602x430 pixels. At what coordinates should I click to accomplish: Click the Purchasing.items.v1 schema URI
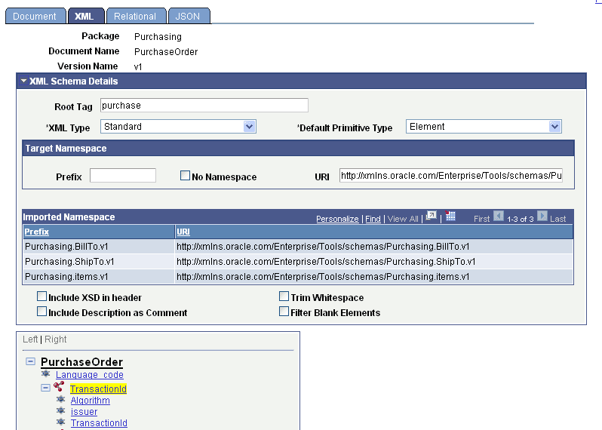(323, 276)
